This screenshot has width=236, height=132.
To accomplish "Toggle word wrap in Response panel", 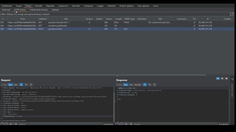I will [x=145, y=85].
